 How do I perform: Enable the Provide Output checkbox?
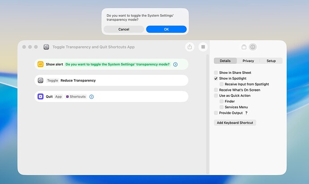(216, 113)
